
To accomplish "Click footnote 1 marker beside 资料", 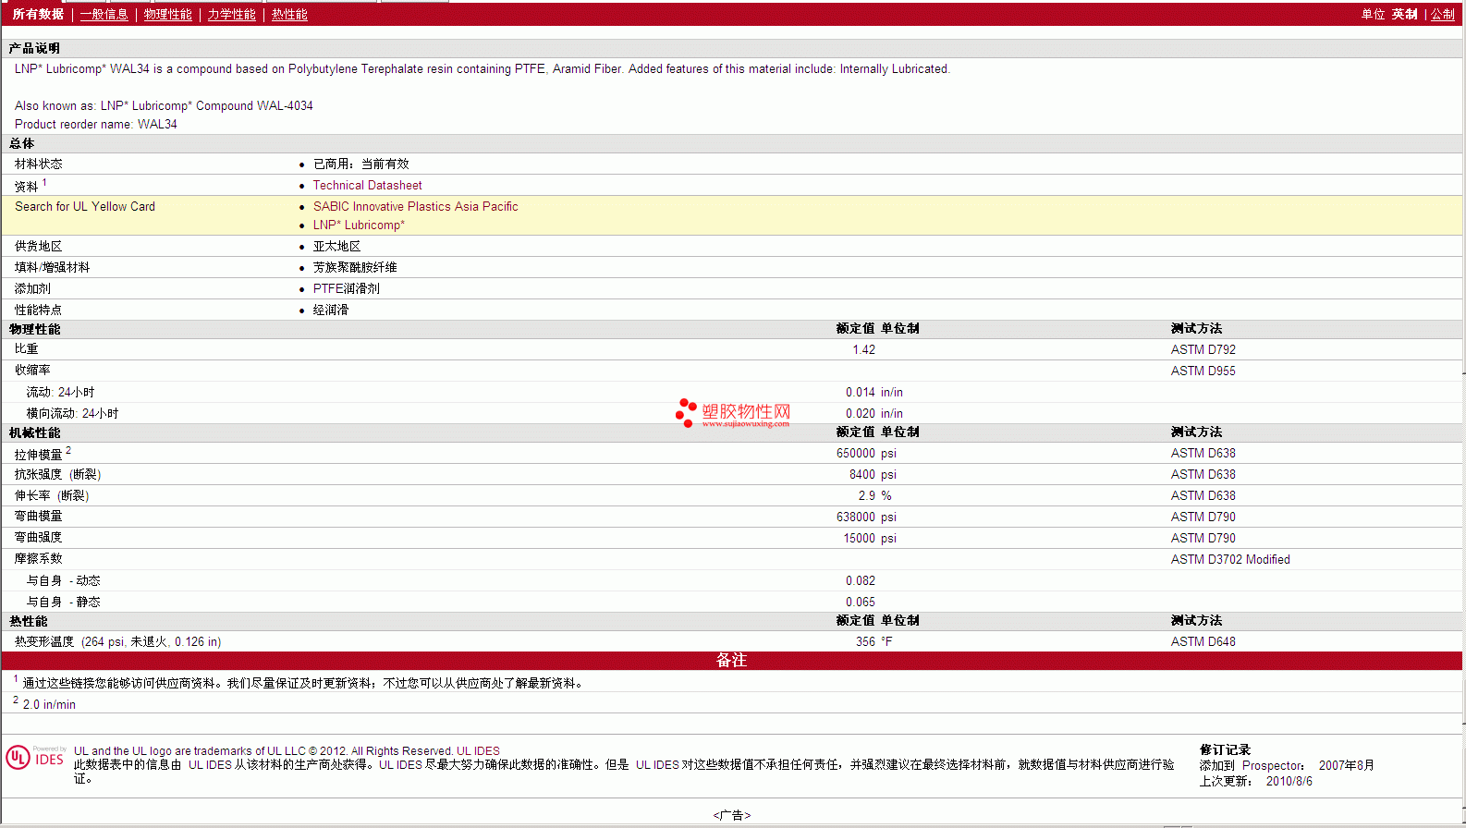I will (x=44, y=183).
